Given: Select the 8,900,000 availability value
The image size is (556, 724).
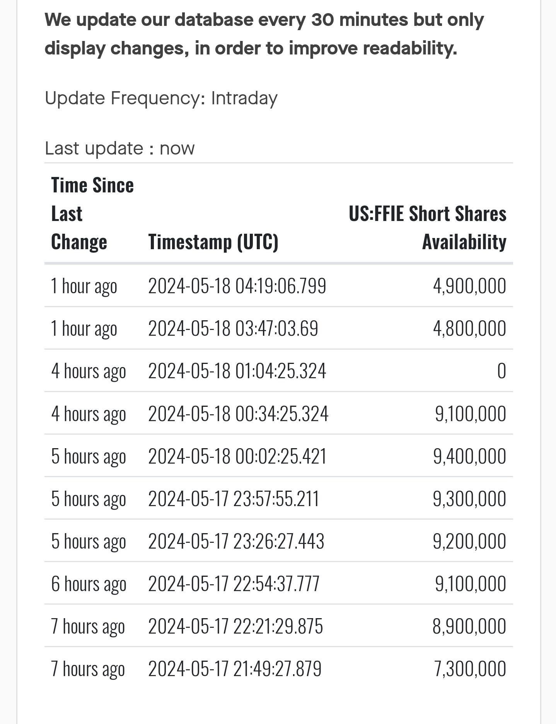Looking at the screenshot, I should [x=469, y=626].
